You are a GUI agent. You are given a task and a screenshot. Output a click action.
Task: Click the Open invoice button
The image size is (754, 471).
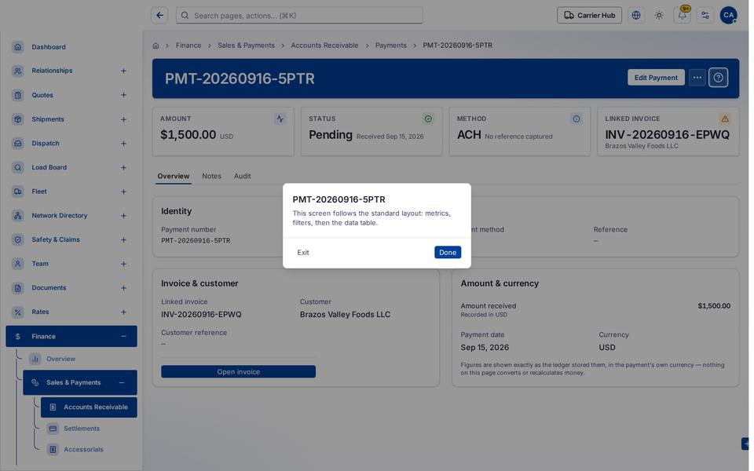click(238, 371)
